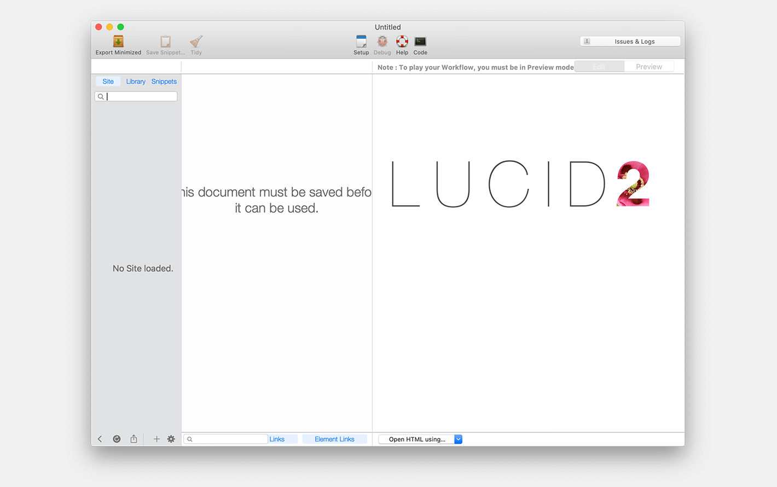Open the Snippets tab
The image size is (777, 487).
pyautogui.click(x=164, y=82)
